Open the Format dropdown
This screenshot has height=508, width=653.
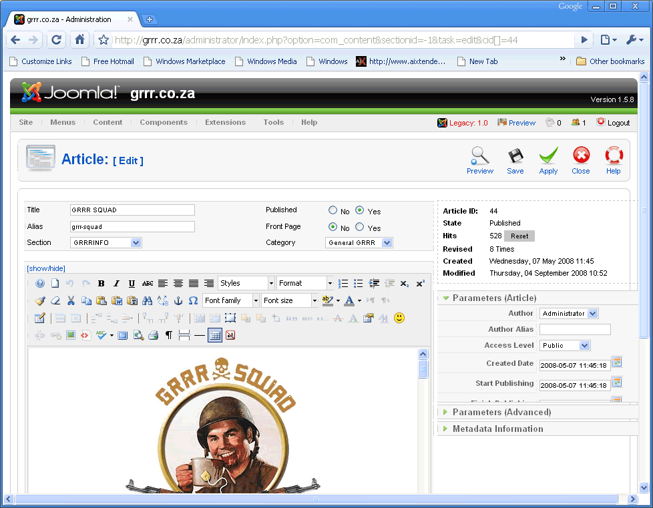[305, 283]
